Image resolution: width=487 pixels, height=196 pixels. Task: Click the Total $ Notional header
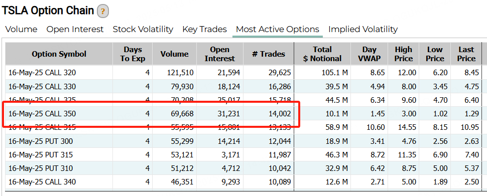(x=322, y=54)
